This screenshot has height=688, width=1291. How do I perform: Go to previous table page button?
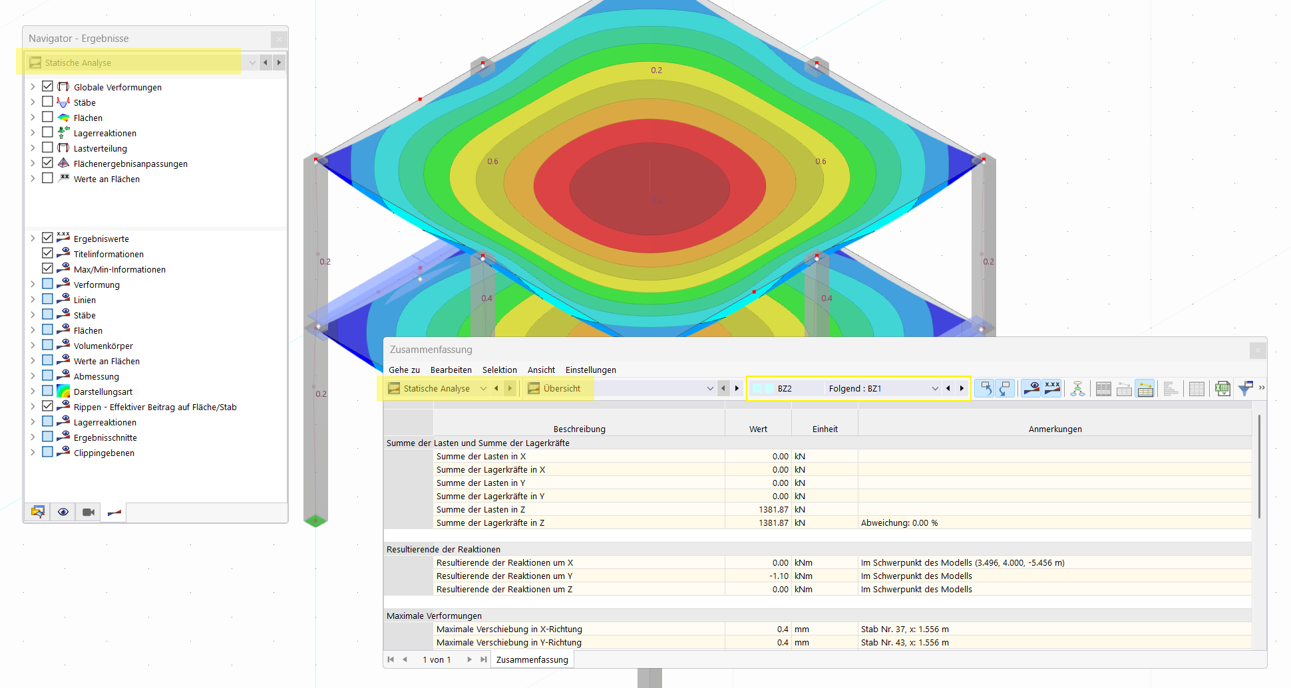point(405,659)
